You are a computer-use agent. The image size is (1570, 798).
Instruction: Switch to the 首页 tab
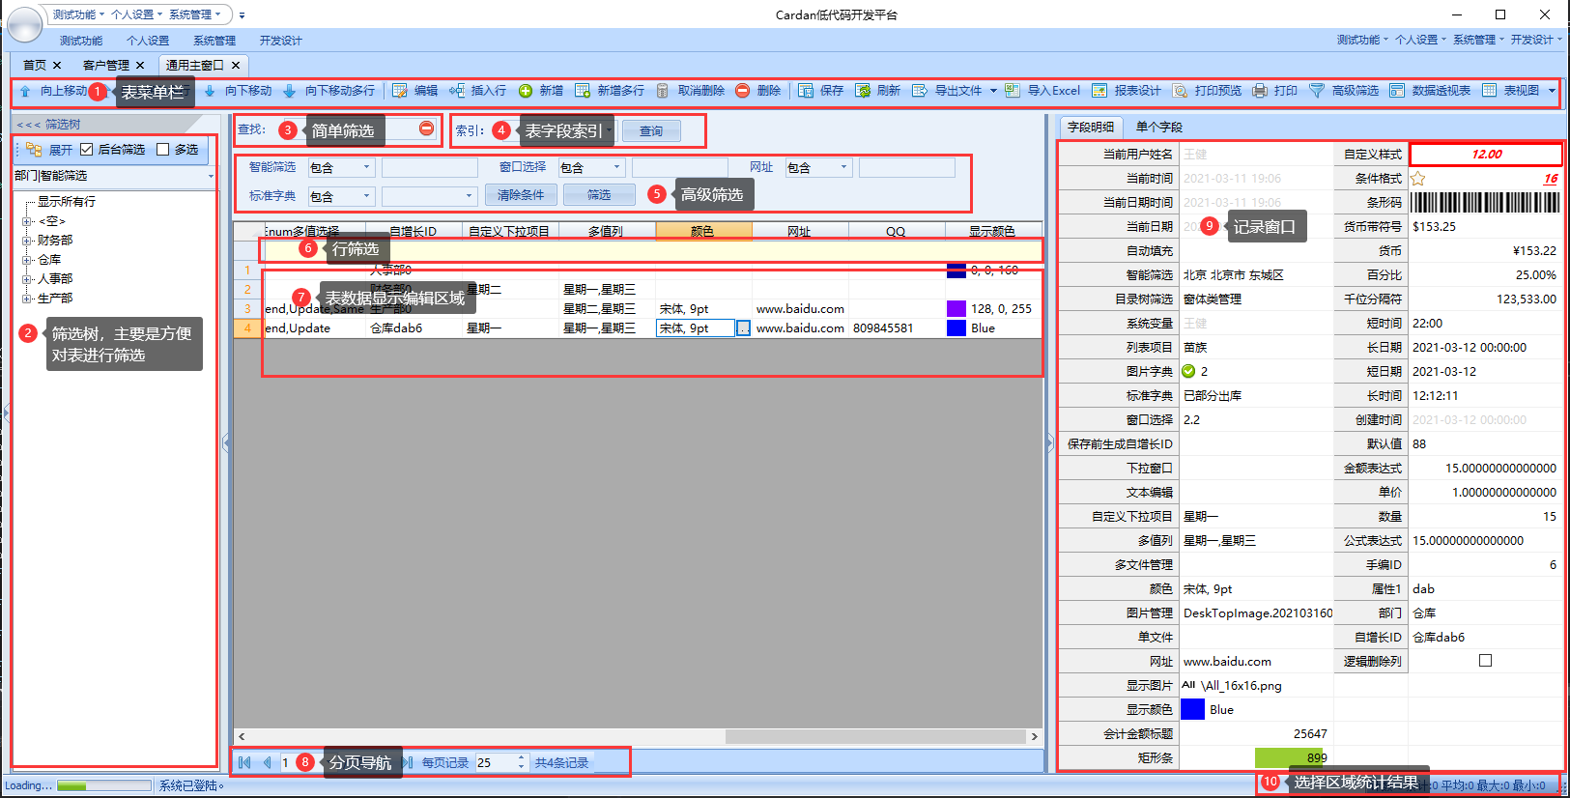(35, 65)
